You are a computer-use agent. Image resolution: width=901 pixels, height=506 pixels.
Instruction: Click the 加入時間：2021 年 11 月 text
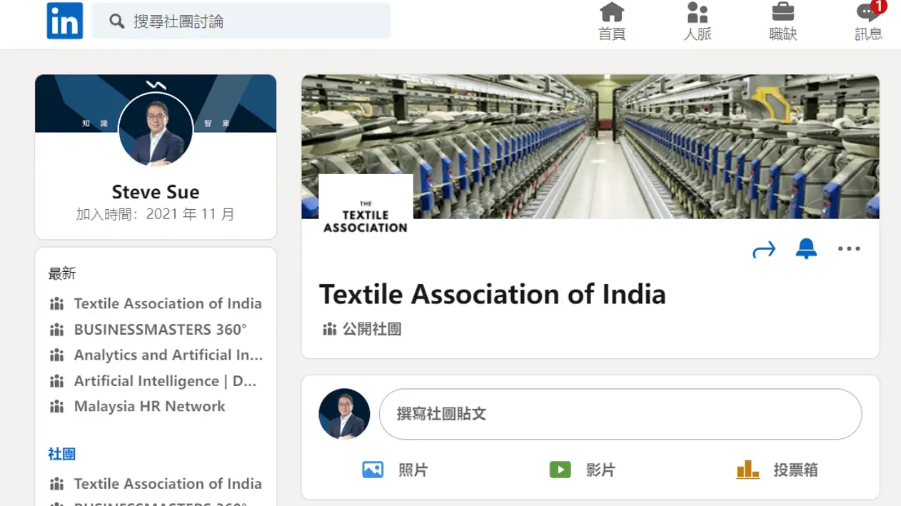click(x=156, y=214)
